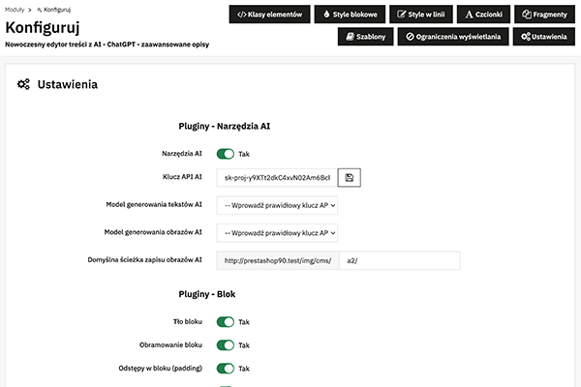This screenshot has height=387, width=581.
Task: Open Model generowania obrazów AI dropdown
Action: pos(277,233)
